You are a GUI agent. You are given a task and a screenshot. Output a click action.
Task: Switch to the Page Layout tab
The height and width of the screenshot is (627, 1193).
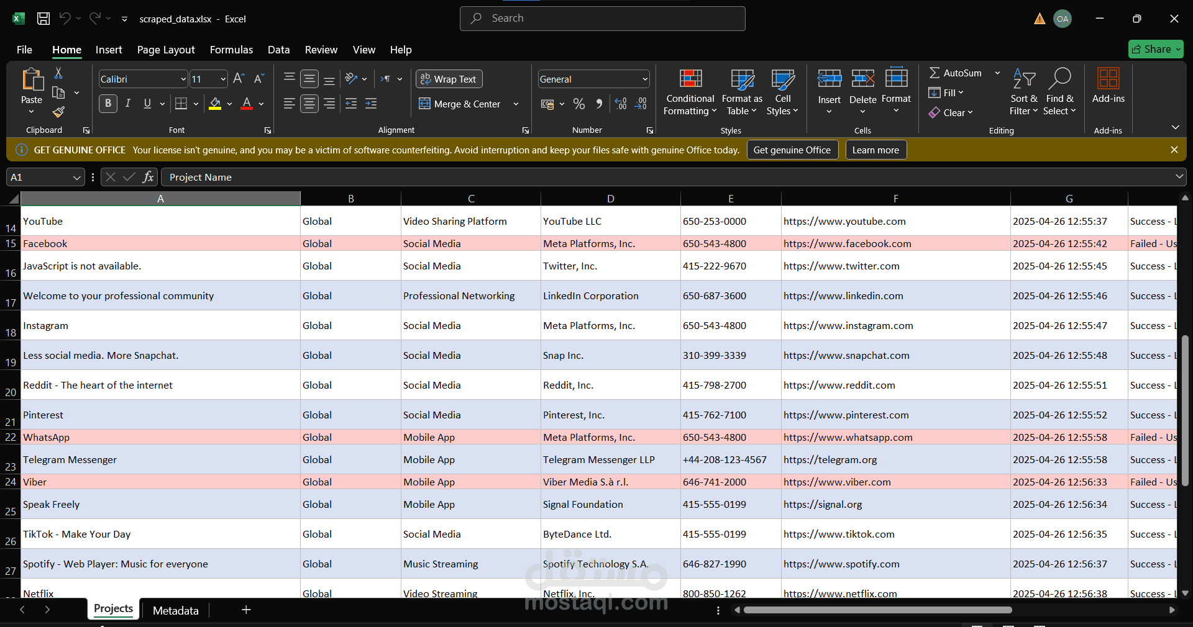[x=166, y=50]
